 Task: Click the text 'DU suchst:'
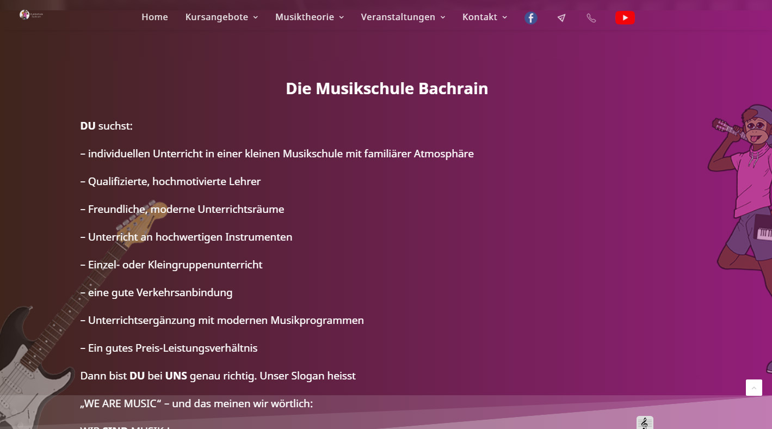click(x=106, y=126)
